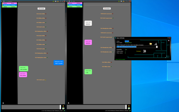Click the up arrow in right chat title bar
Screen dimensions: 179x112
[x=128, y=1]
